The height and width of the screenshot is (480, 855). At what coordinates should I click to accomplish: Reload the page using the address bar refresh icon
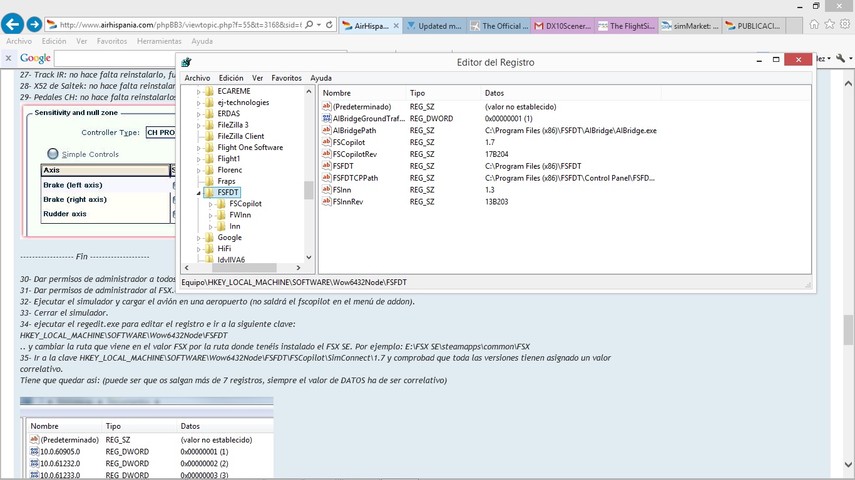click(x=330, y=25)
